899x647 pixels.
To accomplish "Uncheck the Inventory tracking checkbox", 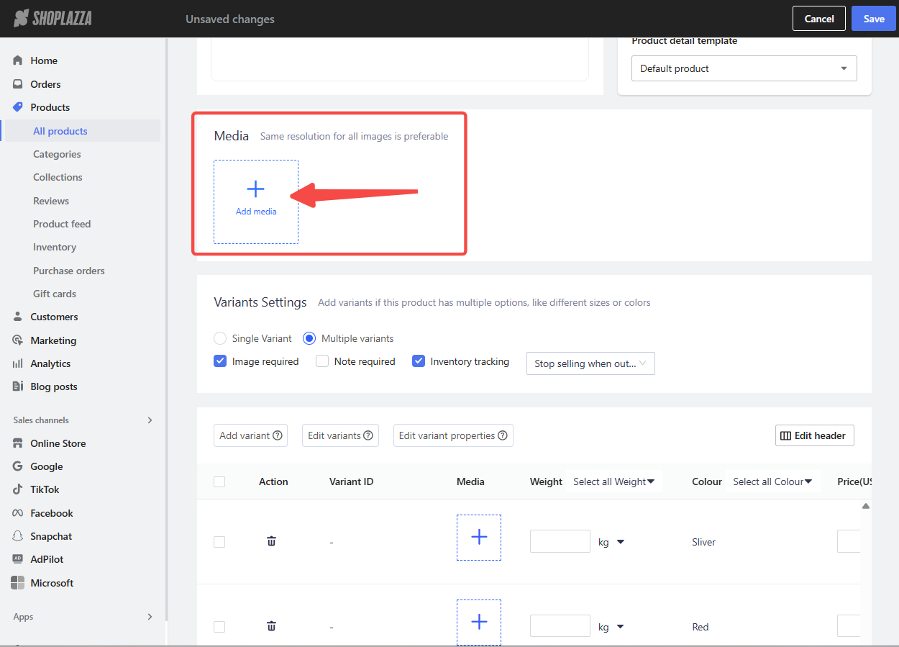I will click(419, 361).
